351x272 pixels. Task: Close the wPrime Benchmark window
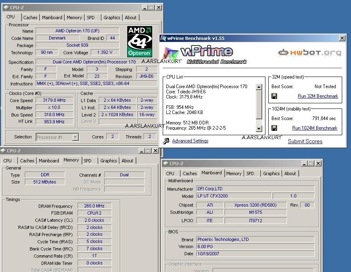point(342,38)
